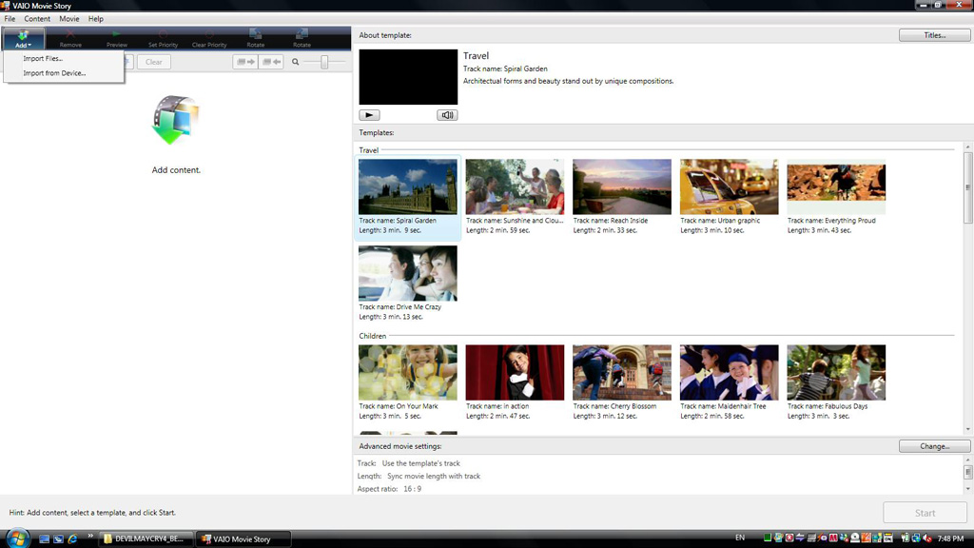974x548 pixels.
Task: Click the templates scrollbar down arrow
Action: click(x=967, y=429)
